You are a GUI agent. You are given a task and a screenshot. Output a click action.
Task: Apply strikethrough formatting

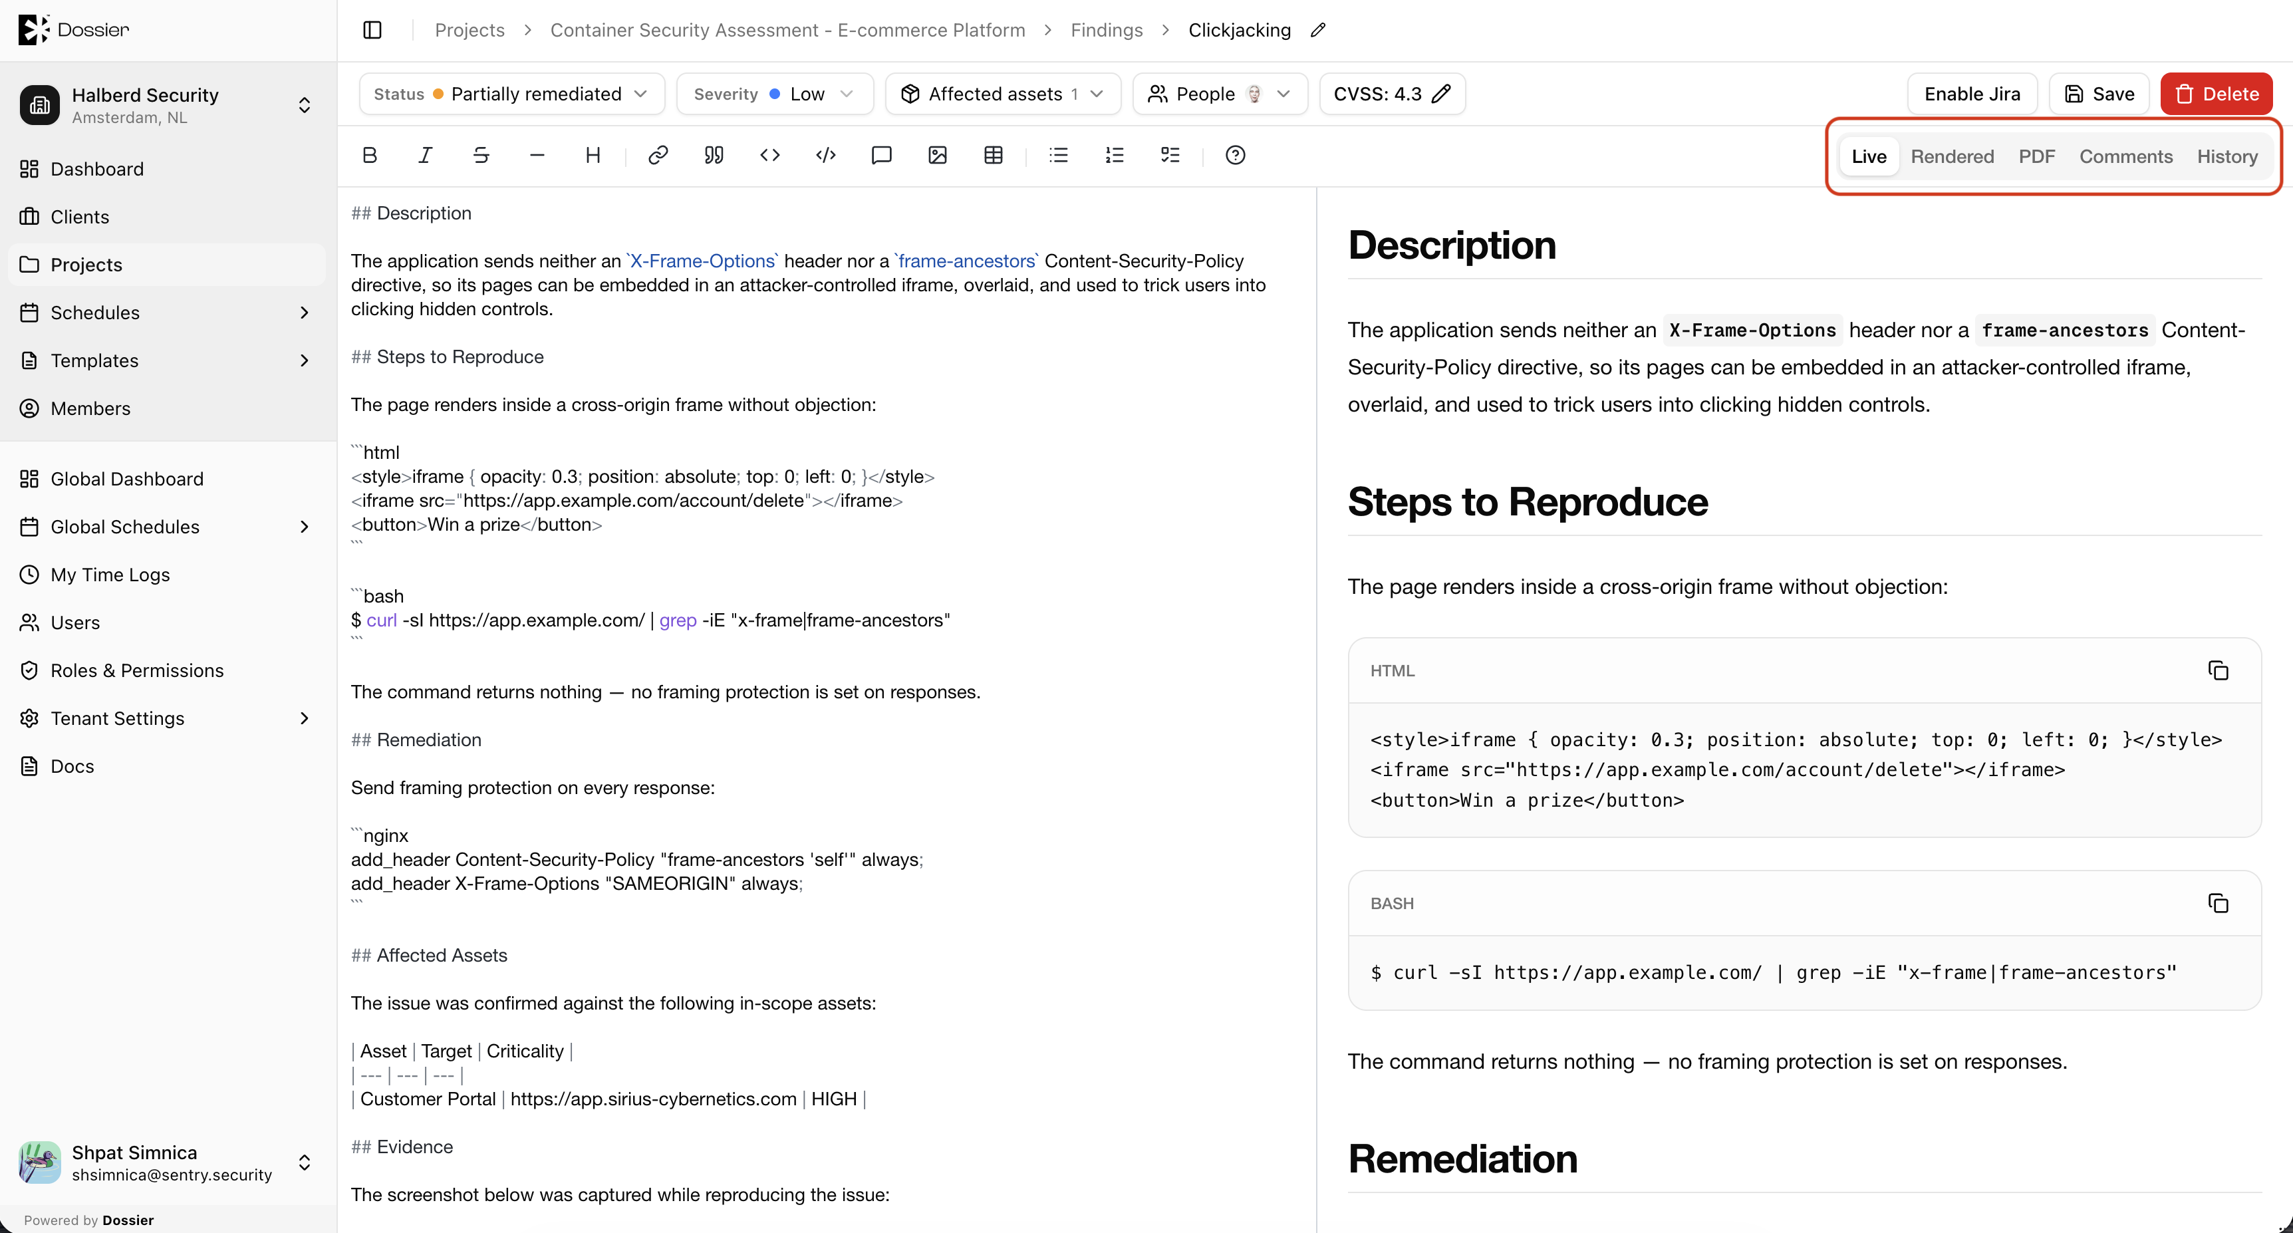pyautogui.click(x=481, y=156)
